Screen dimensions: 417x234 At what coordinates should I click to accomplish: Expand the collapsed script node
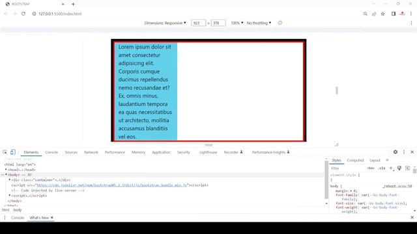[10, 195]
